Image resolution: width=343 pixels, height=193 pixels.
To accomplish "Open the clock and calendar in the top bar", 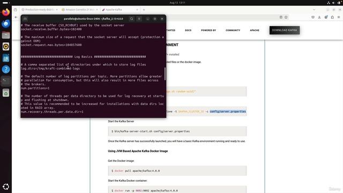I will tap(177, 3).
